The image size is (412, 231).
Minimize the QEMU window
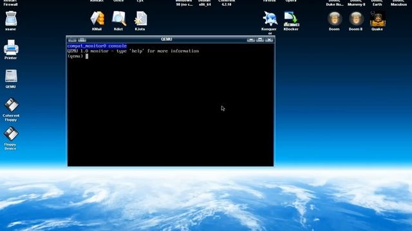click(x=251, y=40)
